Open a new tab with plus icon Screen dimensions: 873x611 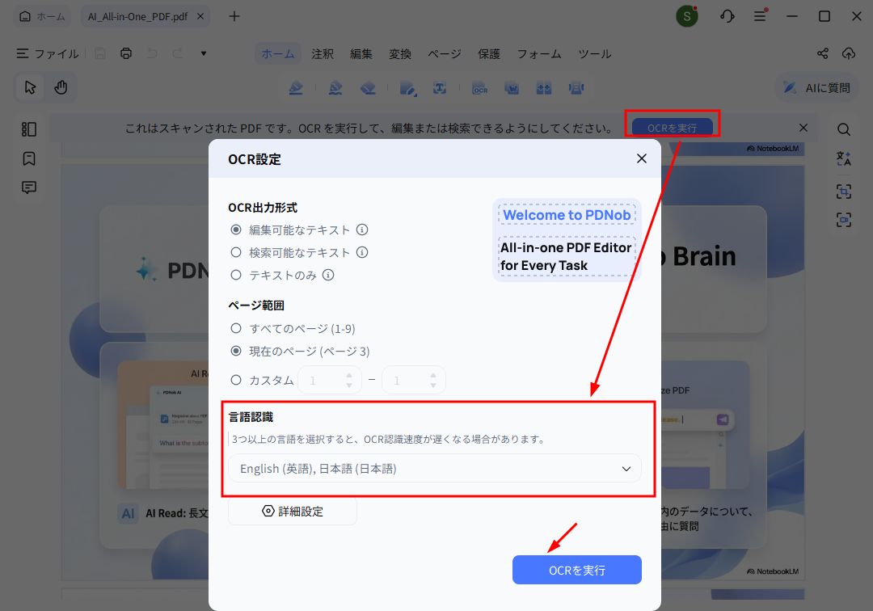point(234,17)
